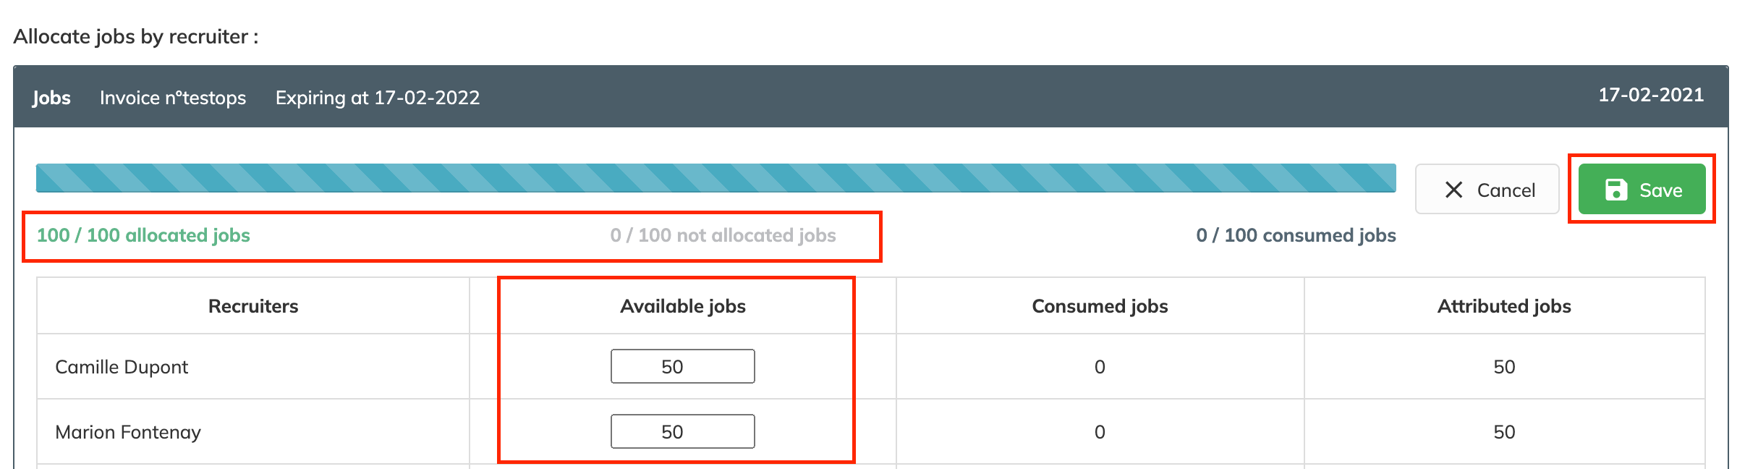Edit Marion Fontenay's available jobs field

click(682, 431)
